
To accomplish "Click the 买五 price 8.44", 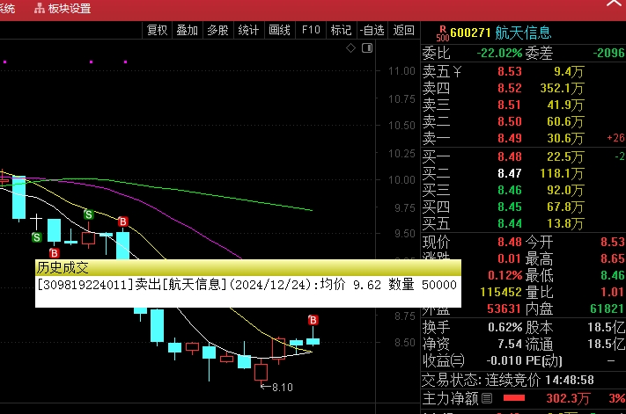I will pos(510,223).
